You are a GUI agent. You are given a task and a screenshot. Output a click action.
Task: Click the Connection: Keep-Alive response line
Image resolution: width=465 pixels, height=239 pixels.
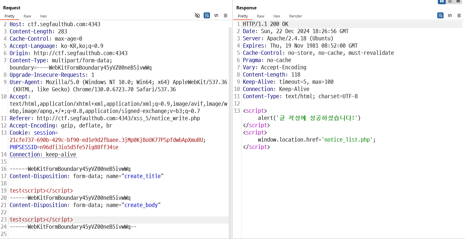point(276,89)
